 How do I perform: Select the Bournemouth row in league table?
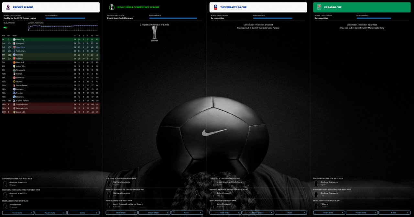click(51, 108)
